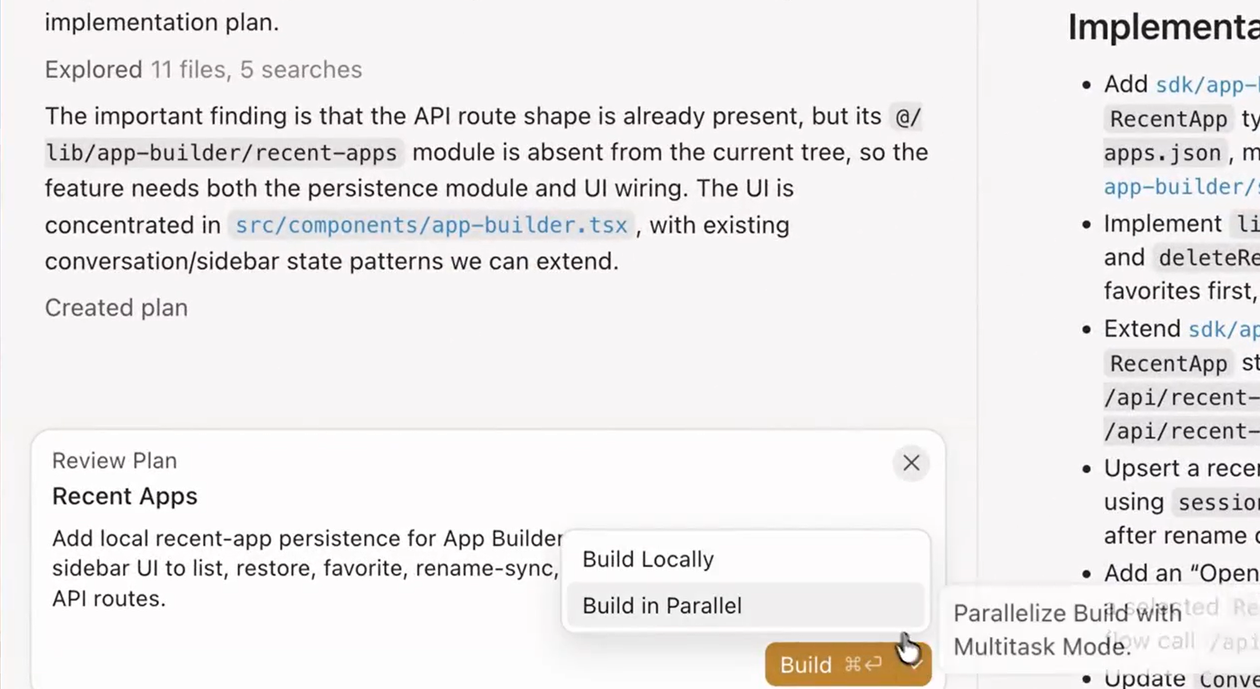This screenshot has width=1260, height=689.
Task: Click the deleteRe code chip in the plan
Action: point(1207,258)
